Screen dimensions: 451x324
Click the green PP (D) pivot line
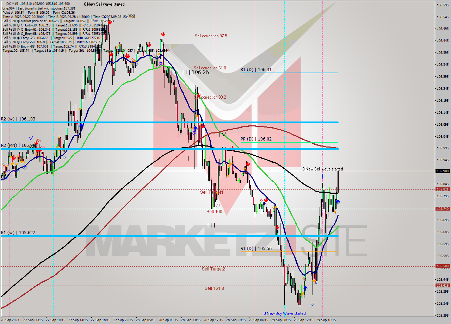pyautogui.click(x=289, y=142)
